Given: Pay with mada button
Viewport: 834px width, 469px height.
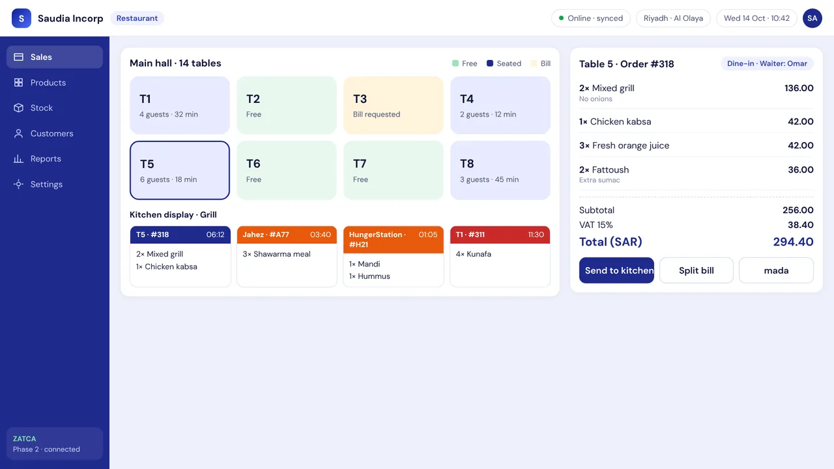Looking at the screenshot, I should point(776,270).
